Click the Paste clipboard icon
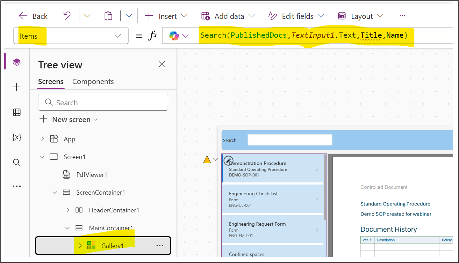Screen dimensions: 459x263 pyautogui.click(x=108, y=16)
